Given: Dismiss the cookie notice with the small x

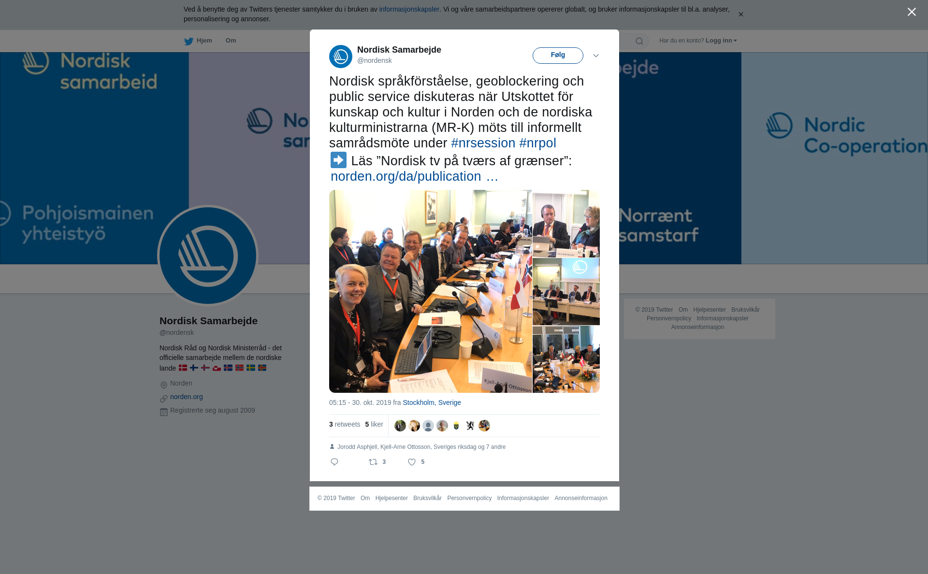Looking at the screenshot, I should click(x=740, y=14).
